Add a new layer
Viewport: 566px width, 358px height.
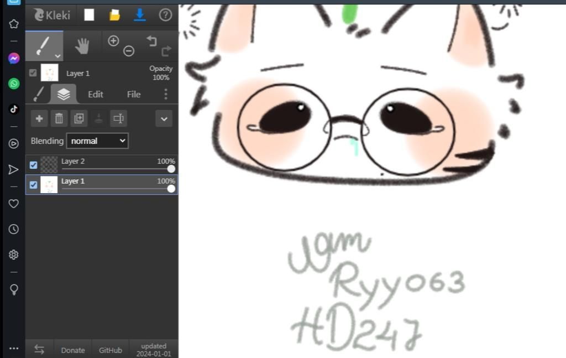[x=39, y=118]
